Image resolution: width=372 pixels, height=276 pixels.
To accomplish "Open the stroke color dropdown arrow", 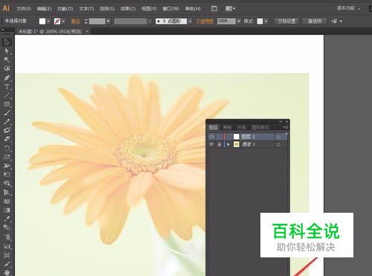I will tap(63, 22).
